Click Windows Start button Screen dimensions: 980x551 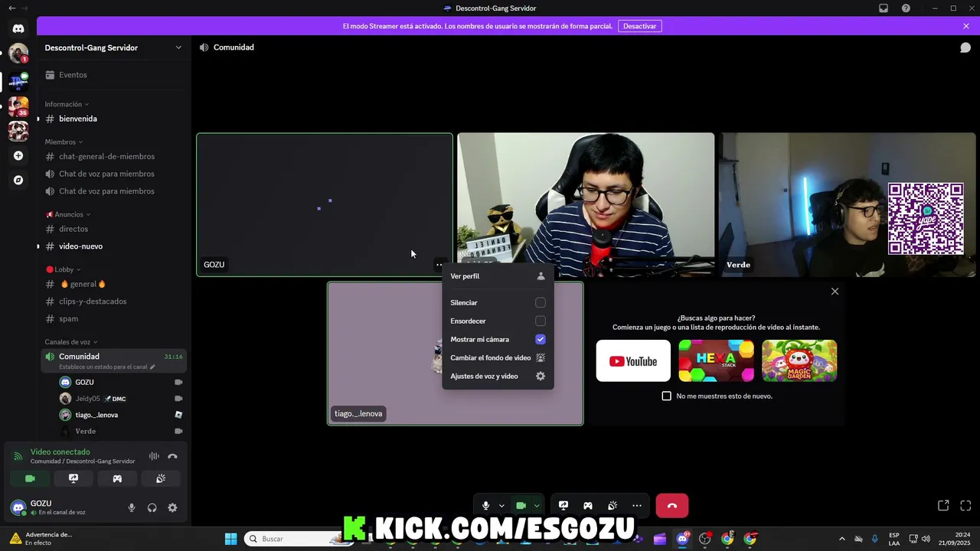click(x=230, y=539)
